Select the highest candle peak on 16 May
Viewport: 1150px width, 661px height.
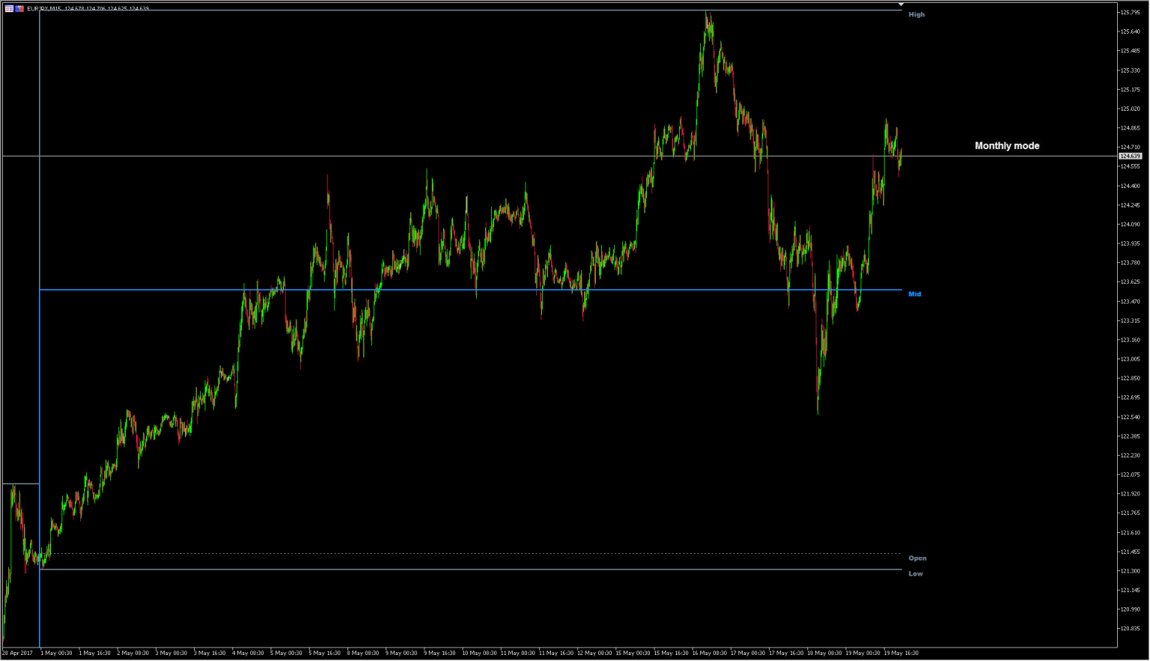point(708,13)
